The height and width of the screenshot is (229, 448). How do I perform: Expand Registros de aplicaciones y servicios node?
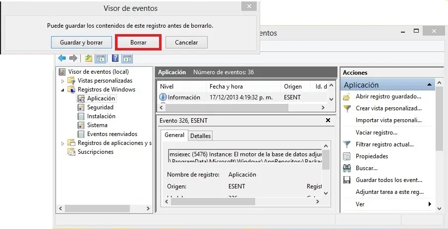coord(63,143)
